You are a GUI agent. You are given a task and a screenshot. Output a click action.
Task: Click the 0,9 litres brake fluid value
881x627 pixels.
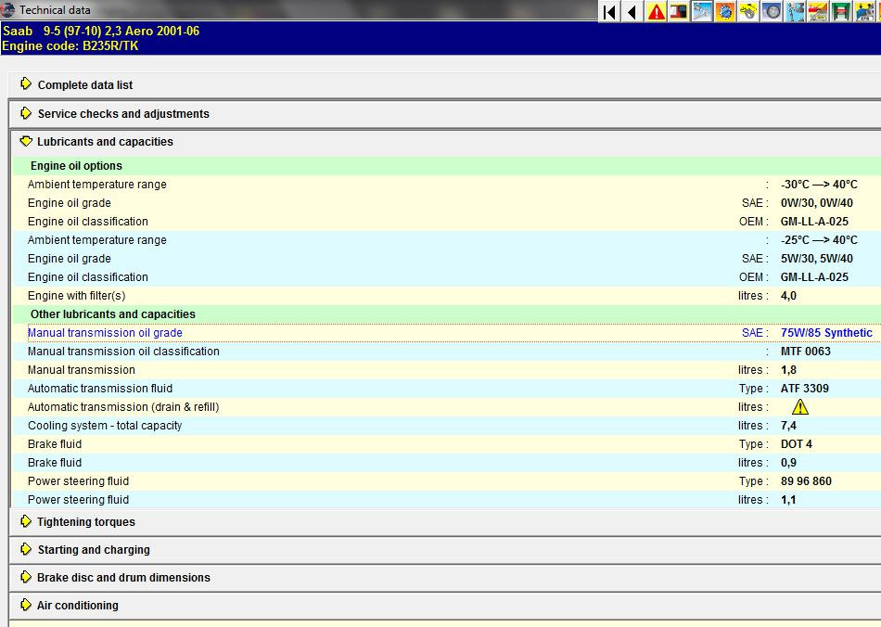[788, 463]
